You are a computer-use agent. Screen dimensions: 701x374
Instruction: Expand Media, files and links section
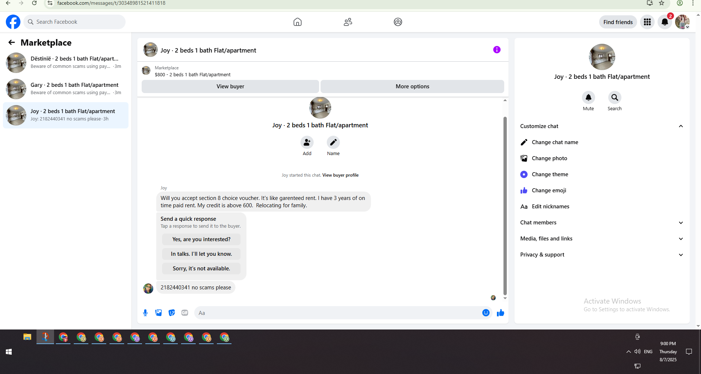click(x=602, y=239)
